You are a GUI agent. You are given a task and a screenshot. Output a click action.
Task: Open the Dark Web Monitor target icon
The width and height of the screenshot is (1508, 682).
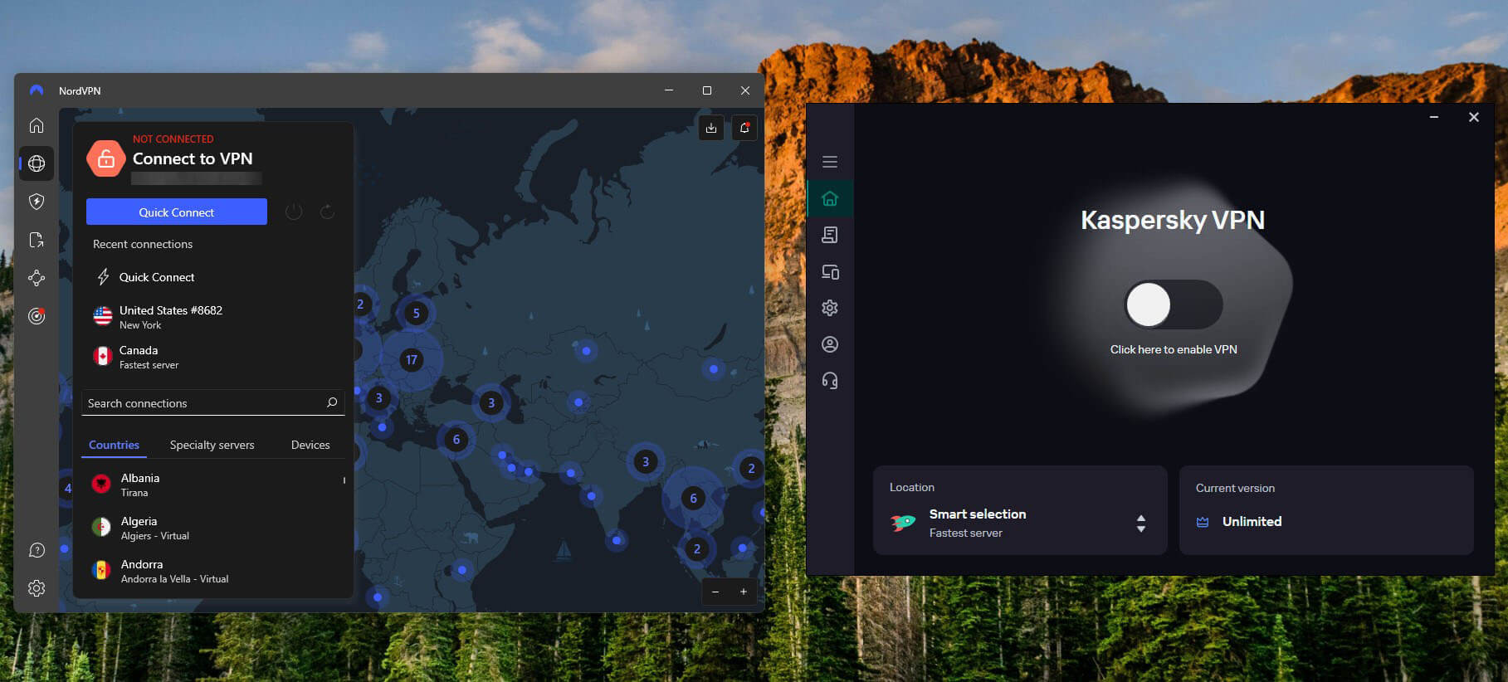coord(37,316)
